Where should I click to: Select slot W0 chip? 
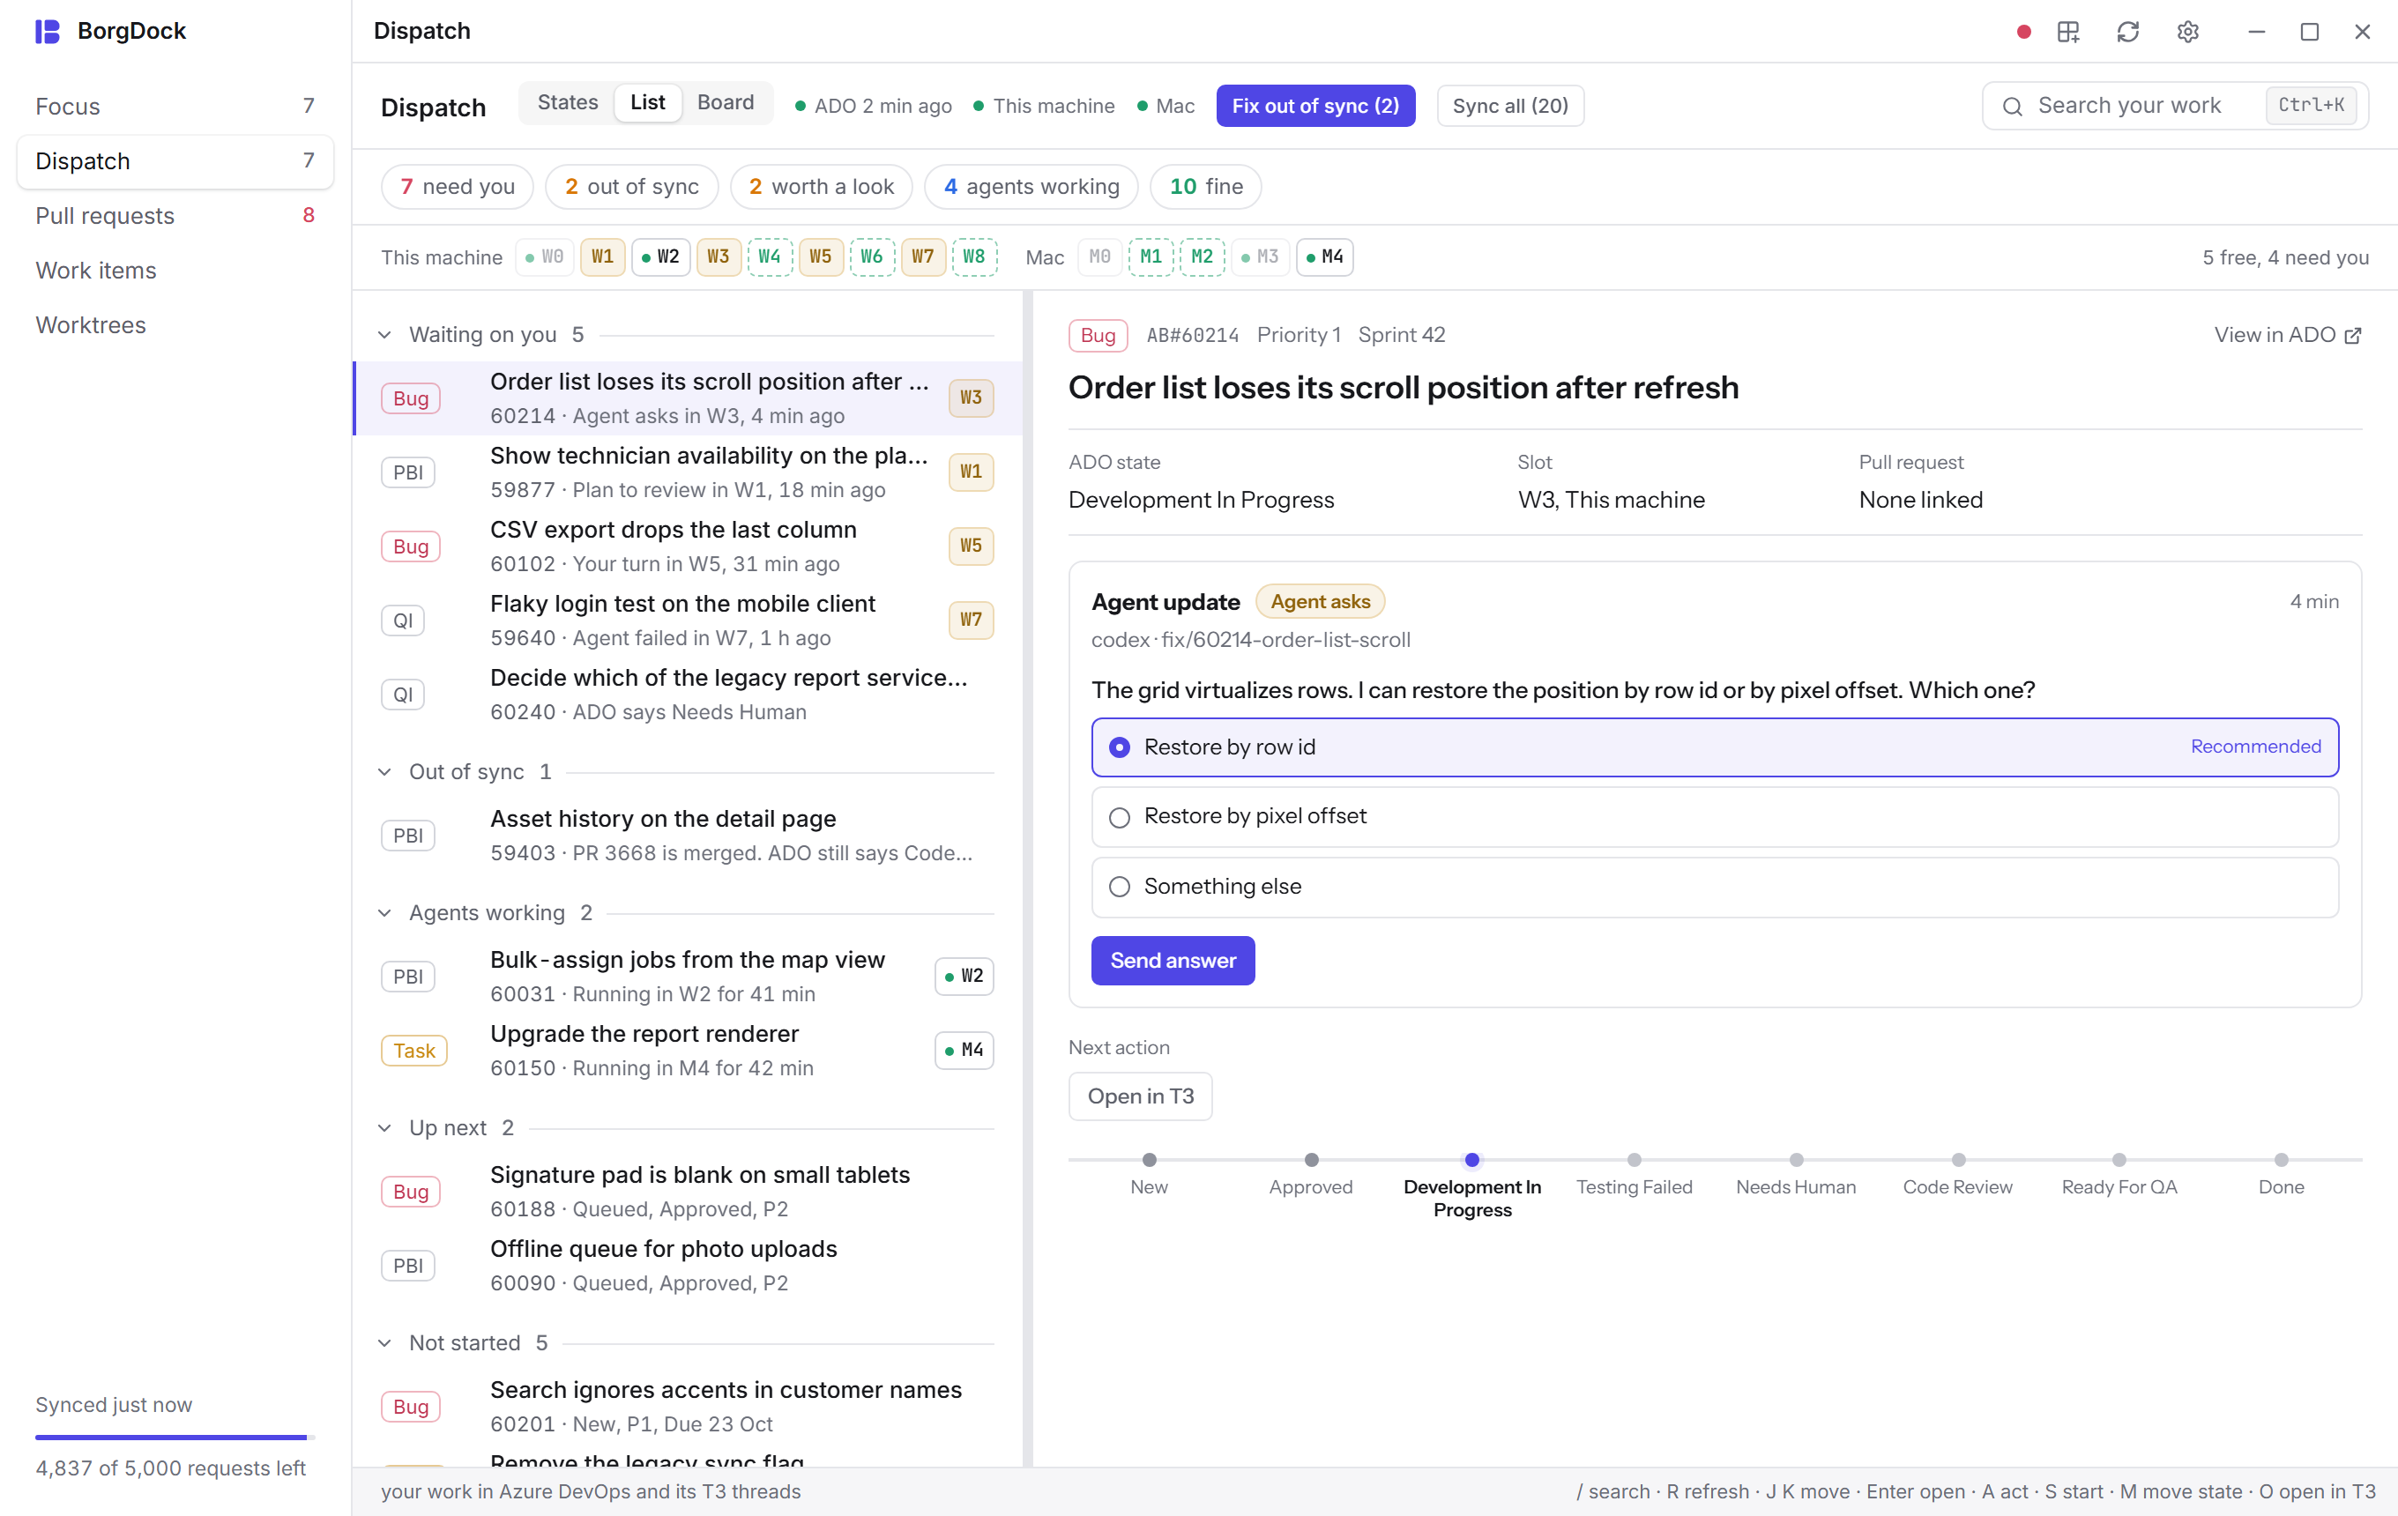pos(545,256)
